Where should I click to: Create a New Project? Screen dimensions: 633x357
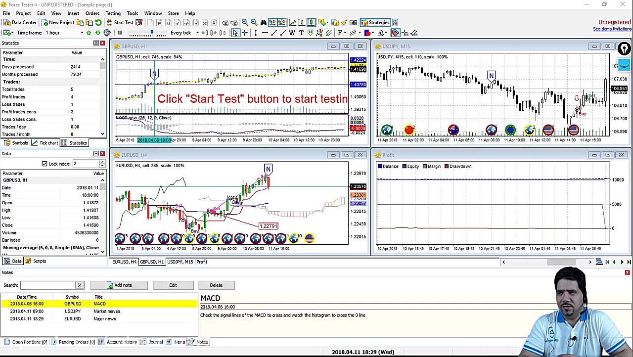[x=58, y=22]
